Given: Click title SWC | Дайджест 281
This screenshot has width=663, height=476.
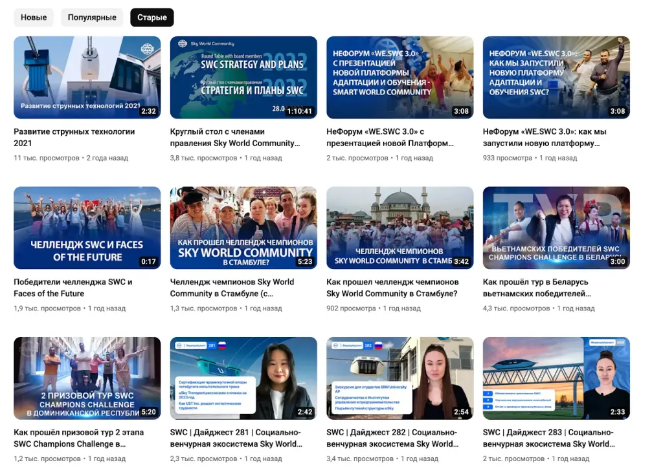Looking at the screenshot, I should point(236,438).
